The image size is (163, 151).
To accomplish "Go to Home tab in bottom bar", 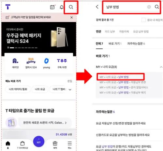I will pyautogui.click(x=8, y=145).
